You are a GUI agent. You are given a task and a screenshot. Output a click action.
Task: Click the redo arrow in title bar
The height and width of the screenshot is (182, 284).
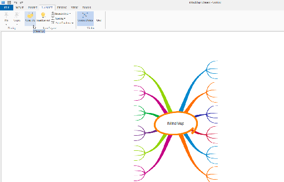[21, 2]
